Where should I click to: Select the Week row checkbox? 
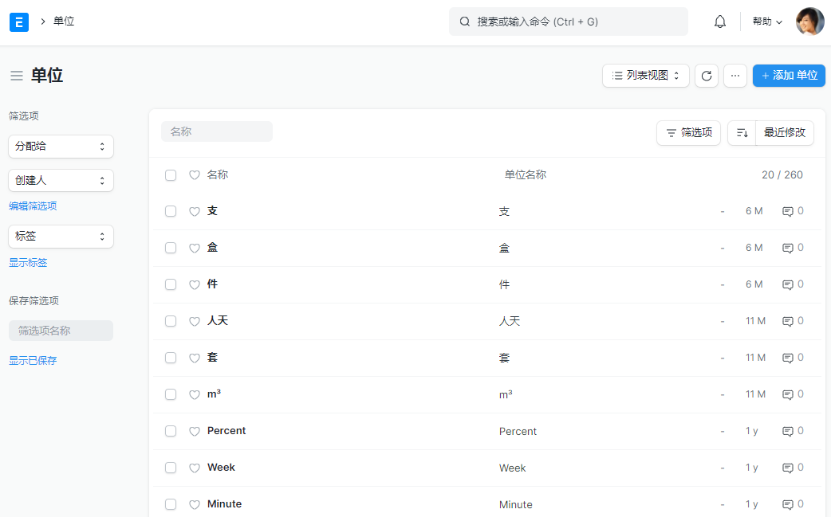[x=171, y=468]
